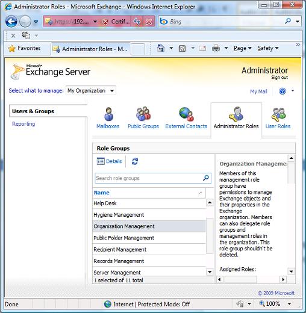Click details pane scroll right arrow
Viewport: 306px width, 313px height.
pos(283,279)
